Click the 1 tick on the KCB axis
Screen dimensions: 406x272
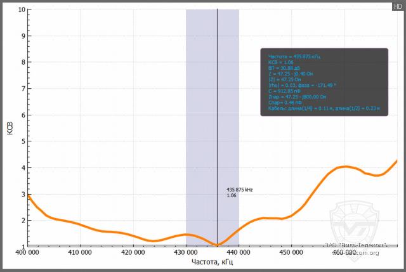23,246
